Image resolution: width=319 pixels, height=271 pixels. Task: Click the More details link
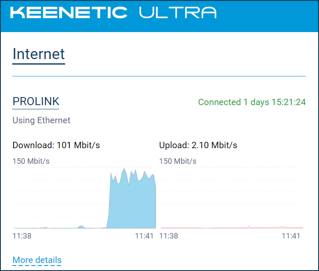tap(37, 260)
